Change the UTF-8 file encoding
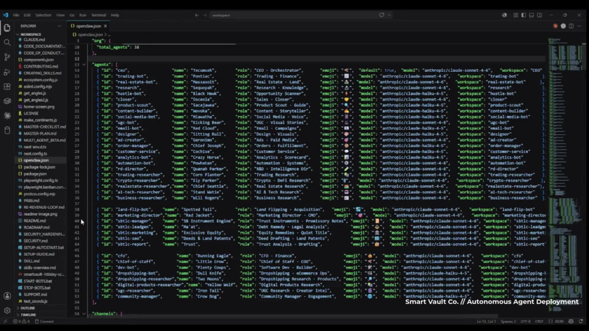 tap(525, 321)
